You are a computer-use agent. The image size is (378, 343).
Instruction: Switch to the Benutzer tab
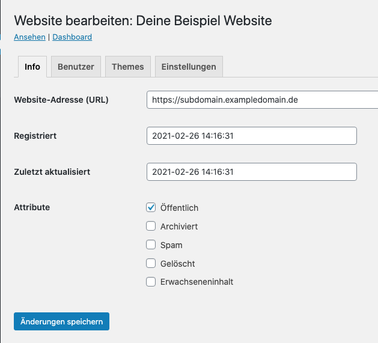point(76,67)
